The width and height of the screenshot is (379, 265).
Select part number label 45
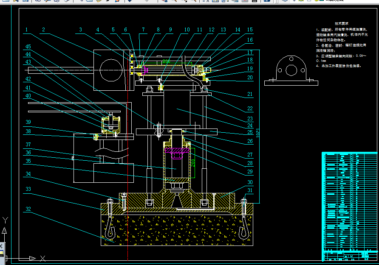pyautogui.click(x=28, y=47)
